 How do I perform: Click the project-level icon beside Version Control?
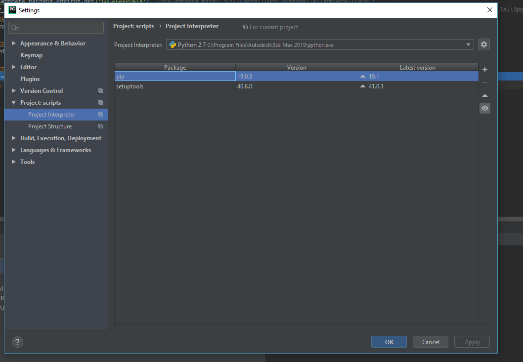pos(100,91)
